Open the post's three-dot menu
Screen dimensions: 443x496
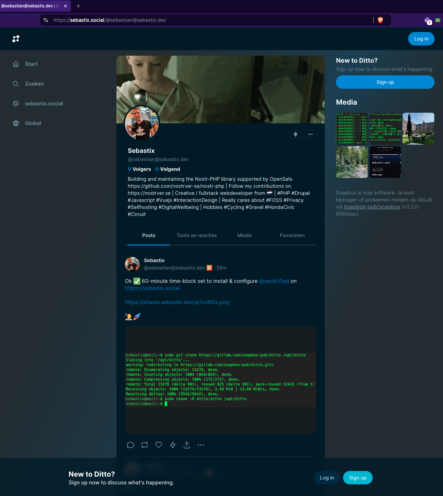pos(201,445)
